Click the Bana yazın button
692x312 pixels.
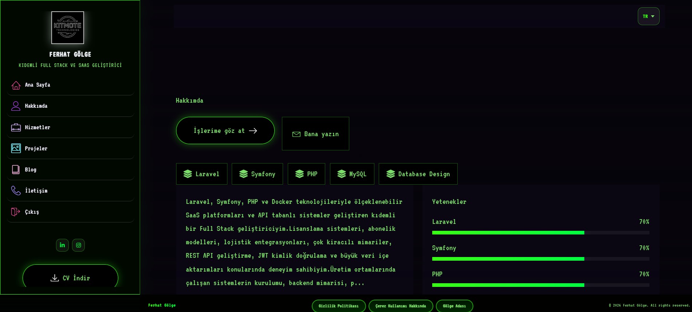pyautogui.click(x=315, y=134)
